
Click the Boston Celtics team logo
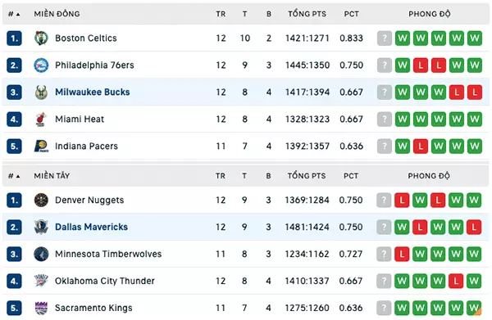[41, 38]
